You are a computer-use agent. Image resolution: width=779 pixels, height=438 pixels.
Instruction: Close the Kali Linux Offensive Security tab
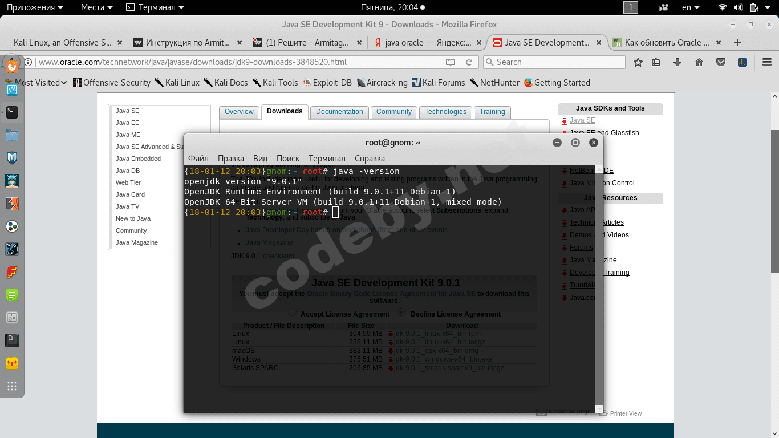[x=120, y=43]
